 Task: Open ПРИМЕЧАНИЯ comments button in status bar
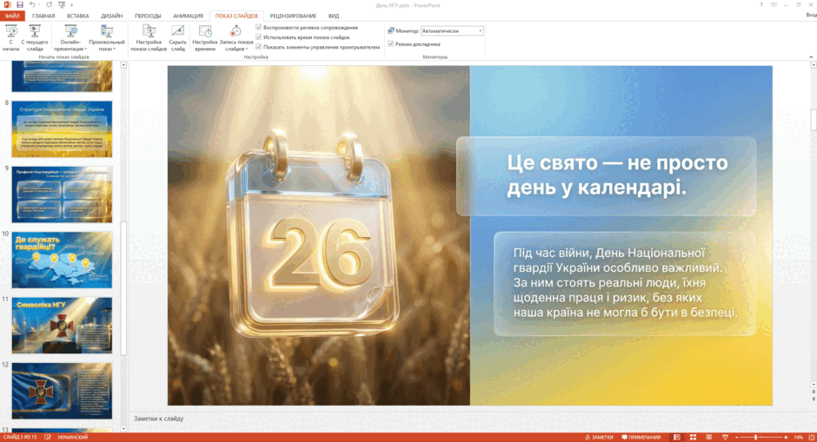point(641,438)
